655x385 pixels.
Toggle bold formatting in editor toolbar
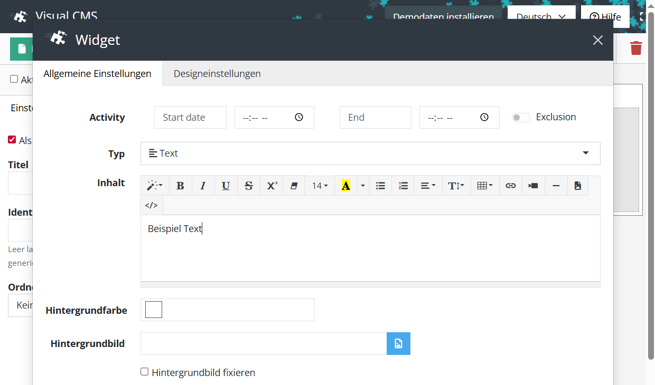(180, 186)
